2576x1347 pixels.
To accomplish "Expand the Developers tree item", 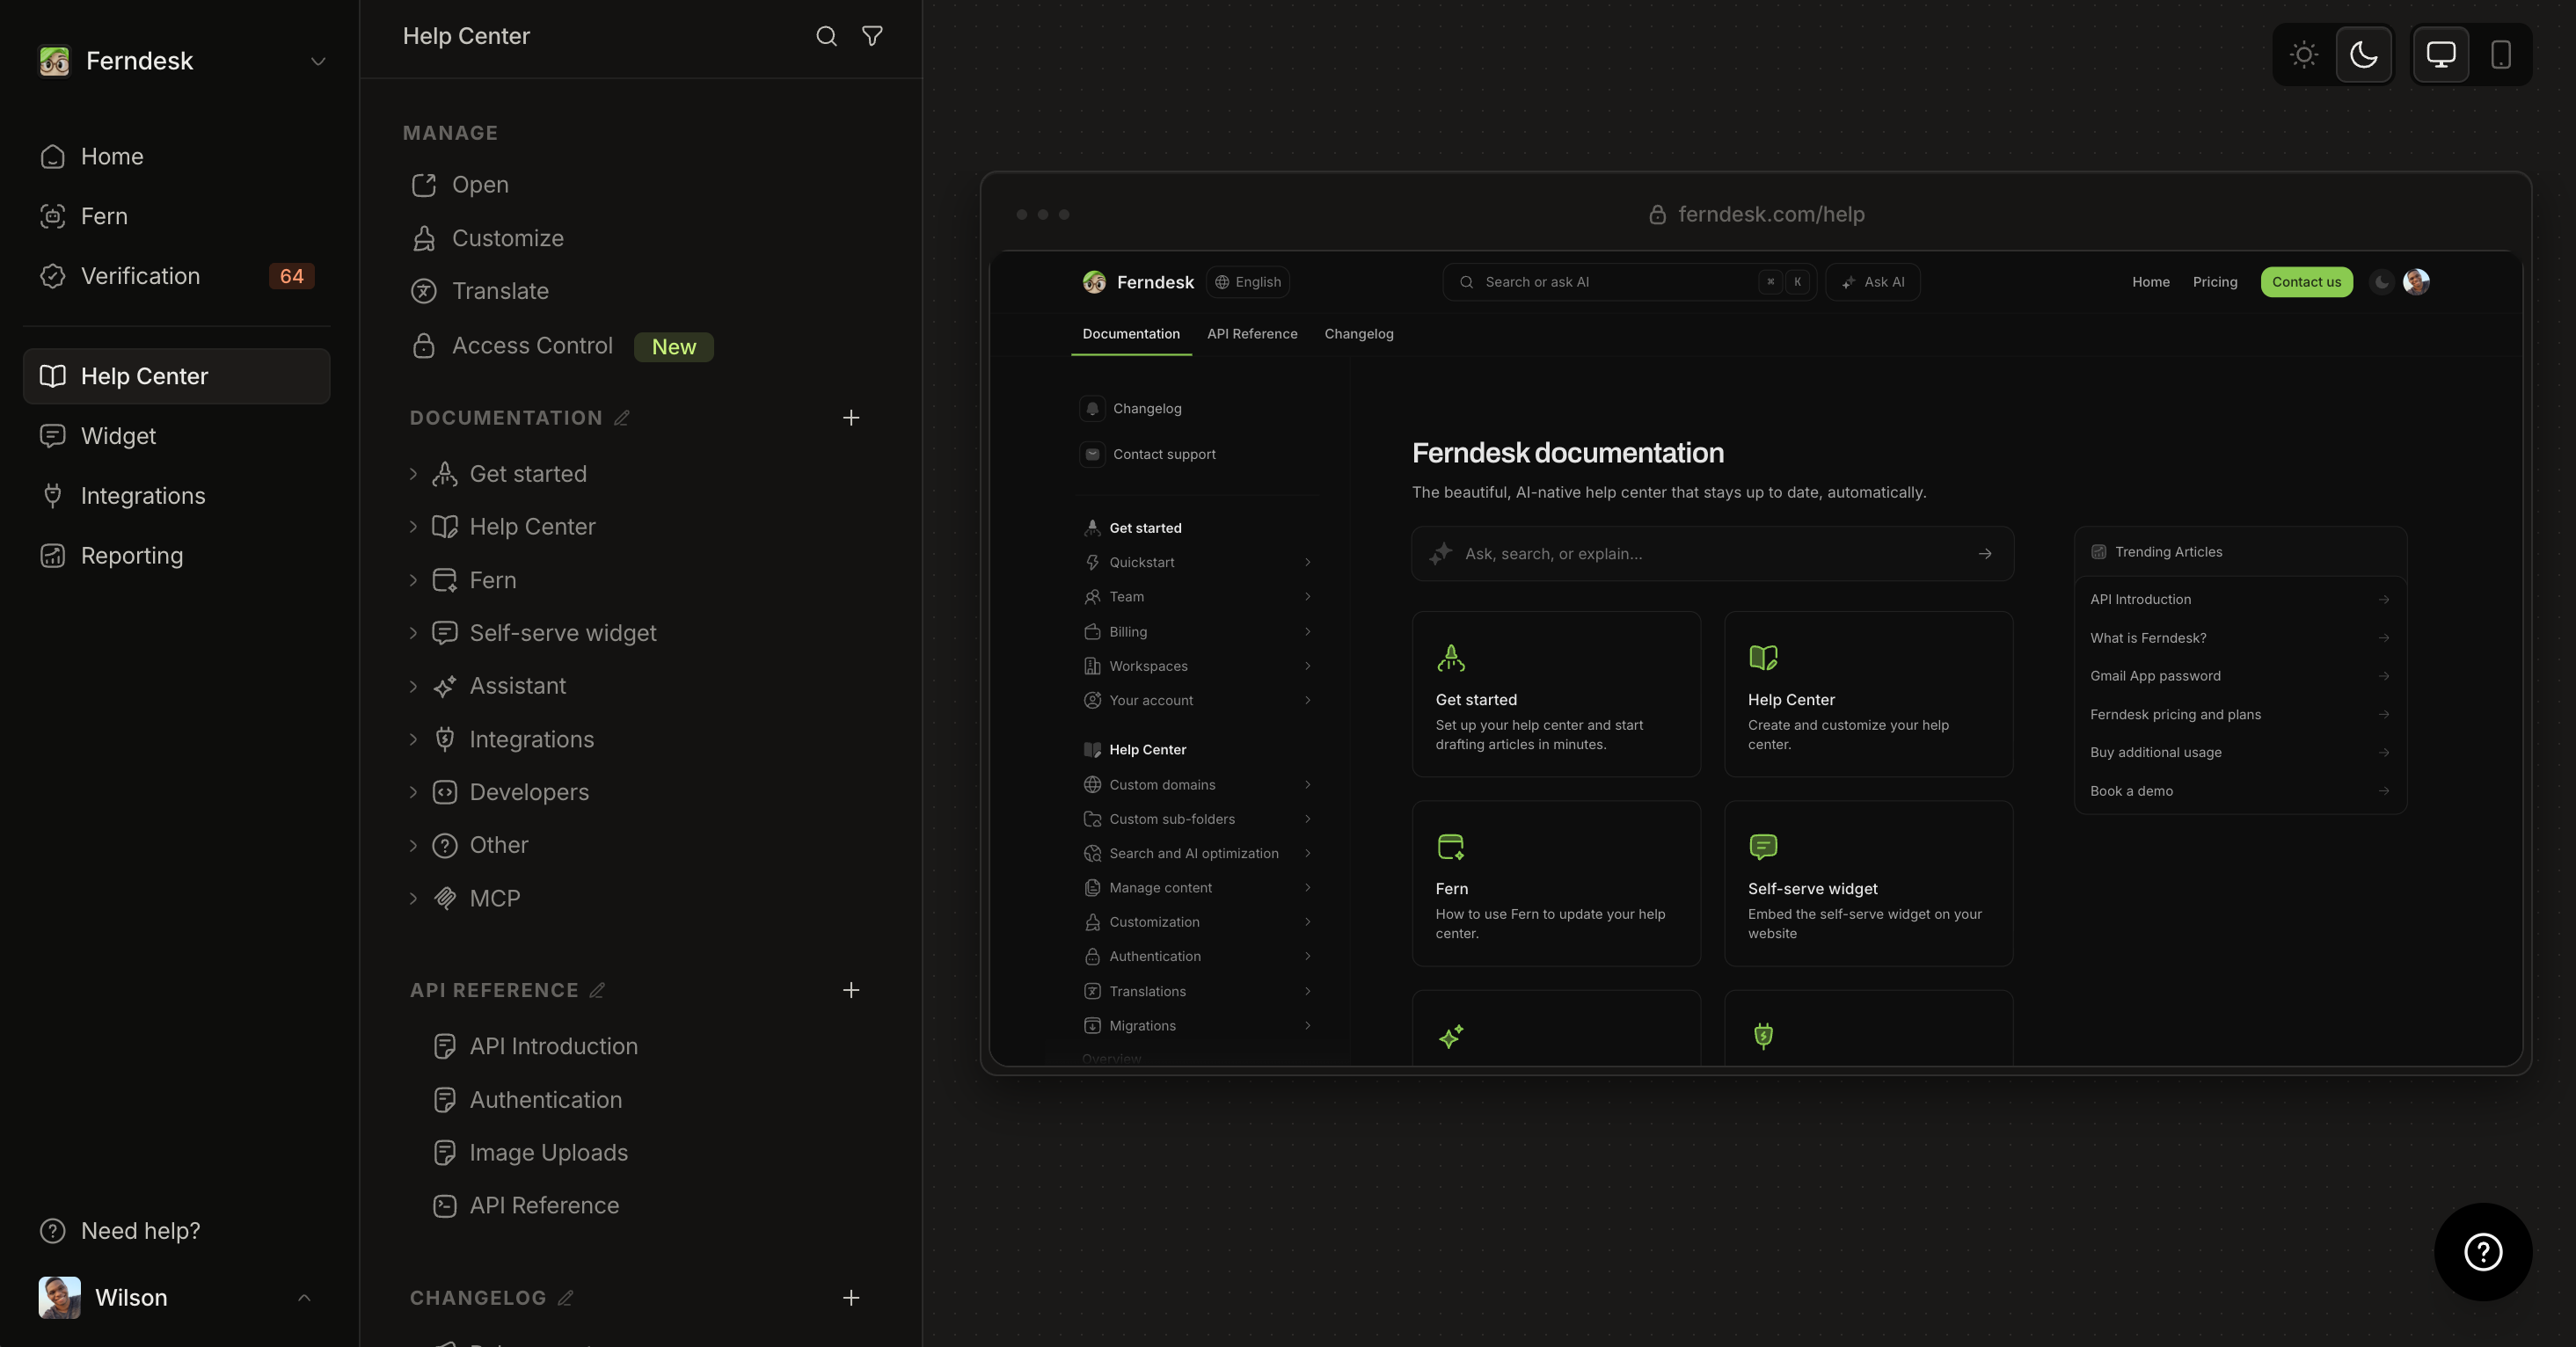I will click(413, 792).
